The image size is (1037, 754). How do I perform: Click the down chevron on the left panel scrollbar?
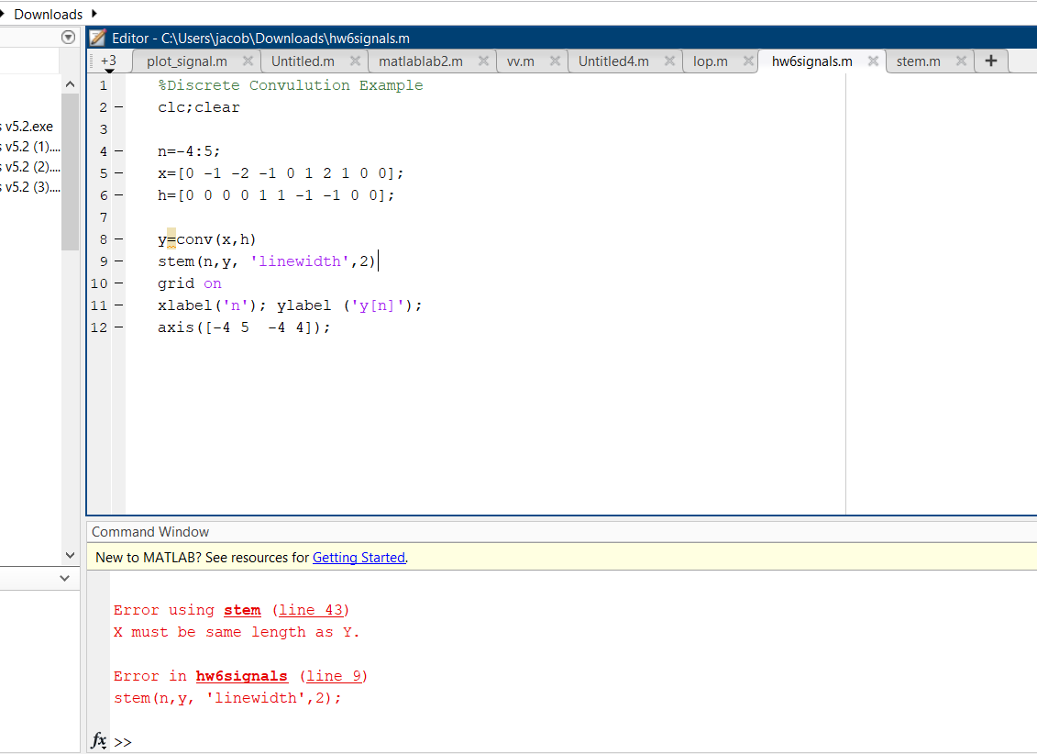70,555
